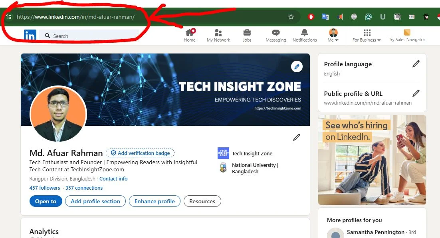Viewport: 440px width, 238px height.
Task: View the 357 connections link
Action: (x=84, y=188)
